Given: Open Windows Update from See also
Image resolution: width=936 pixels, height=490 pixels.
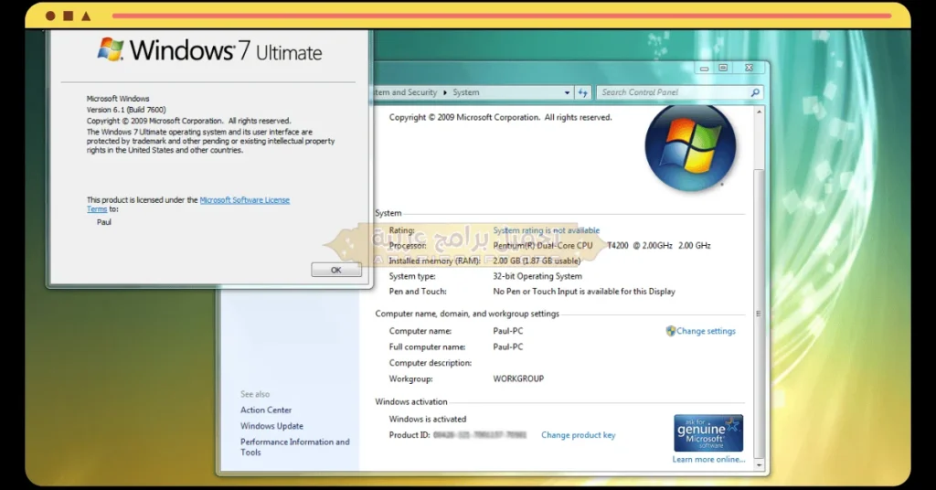Looking at the screenshot, I should [271, 426].
